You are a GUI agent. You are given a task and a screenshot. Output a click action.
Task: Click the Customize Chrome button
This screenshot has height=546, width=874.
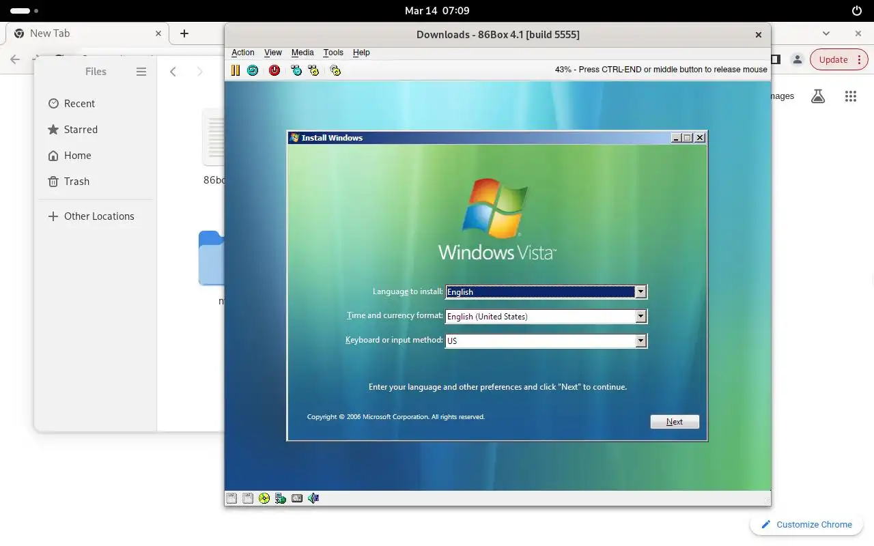806,524
